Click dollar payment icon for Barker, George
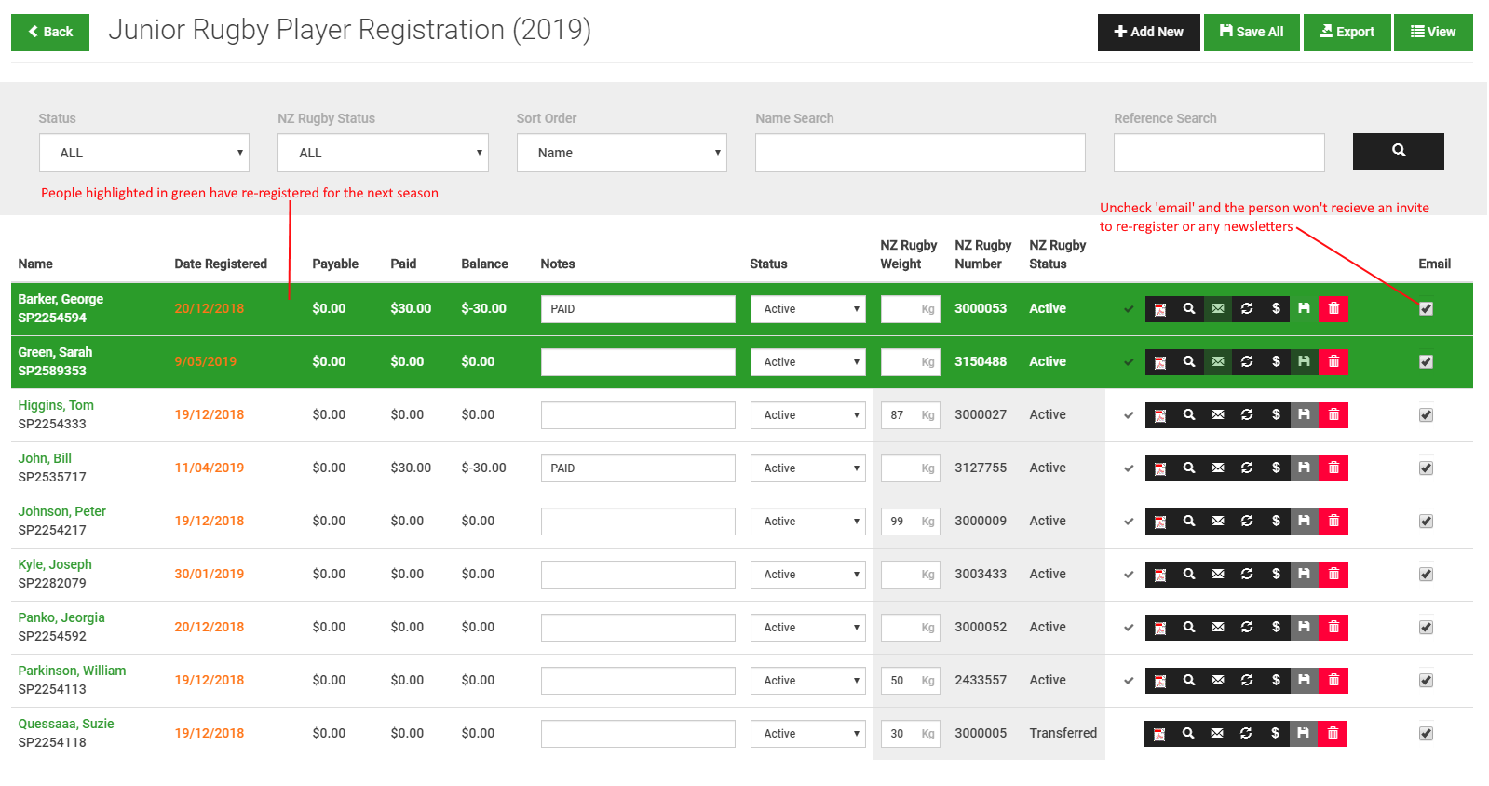The width and height of the screenshot is (1489, 786). pyautogui.click(x=1276, y=309)
